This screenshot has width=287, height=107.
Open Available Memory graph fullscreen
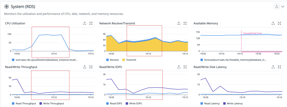pos(279,23)
